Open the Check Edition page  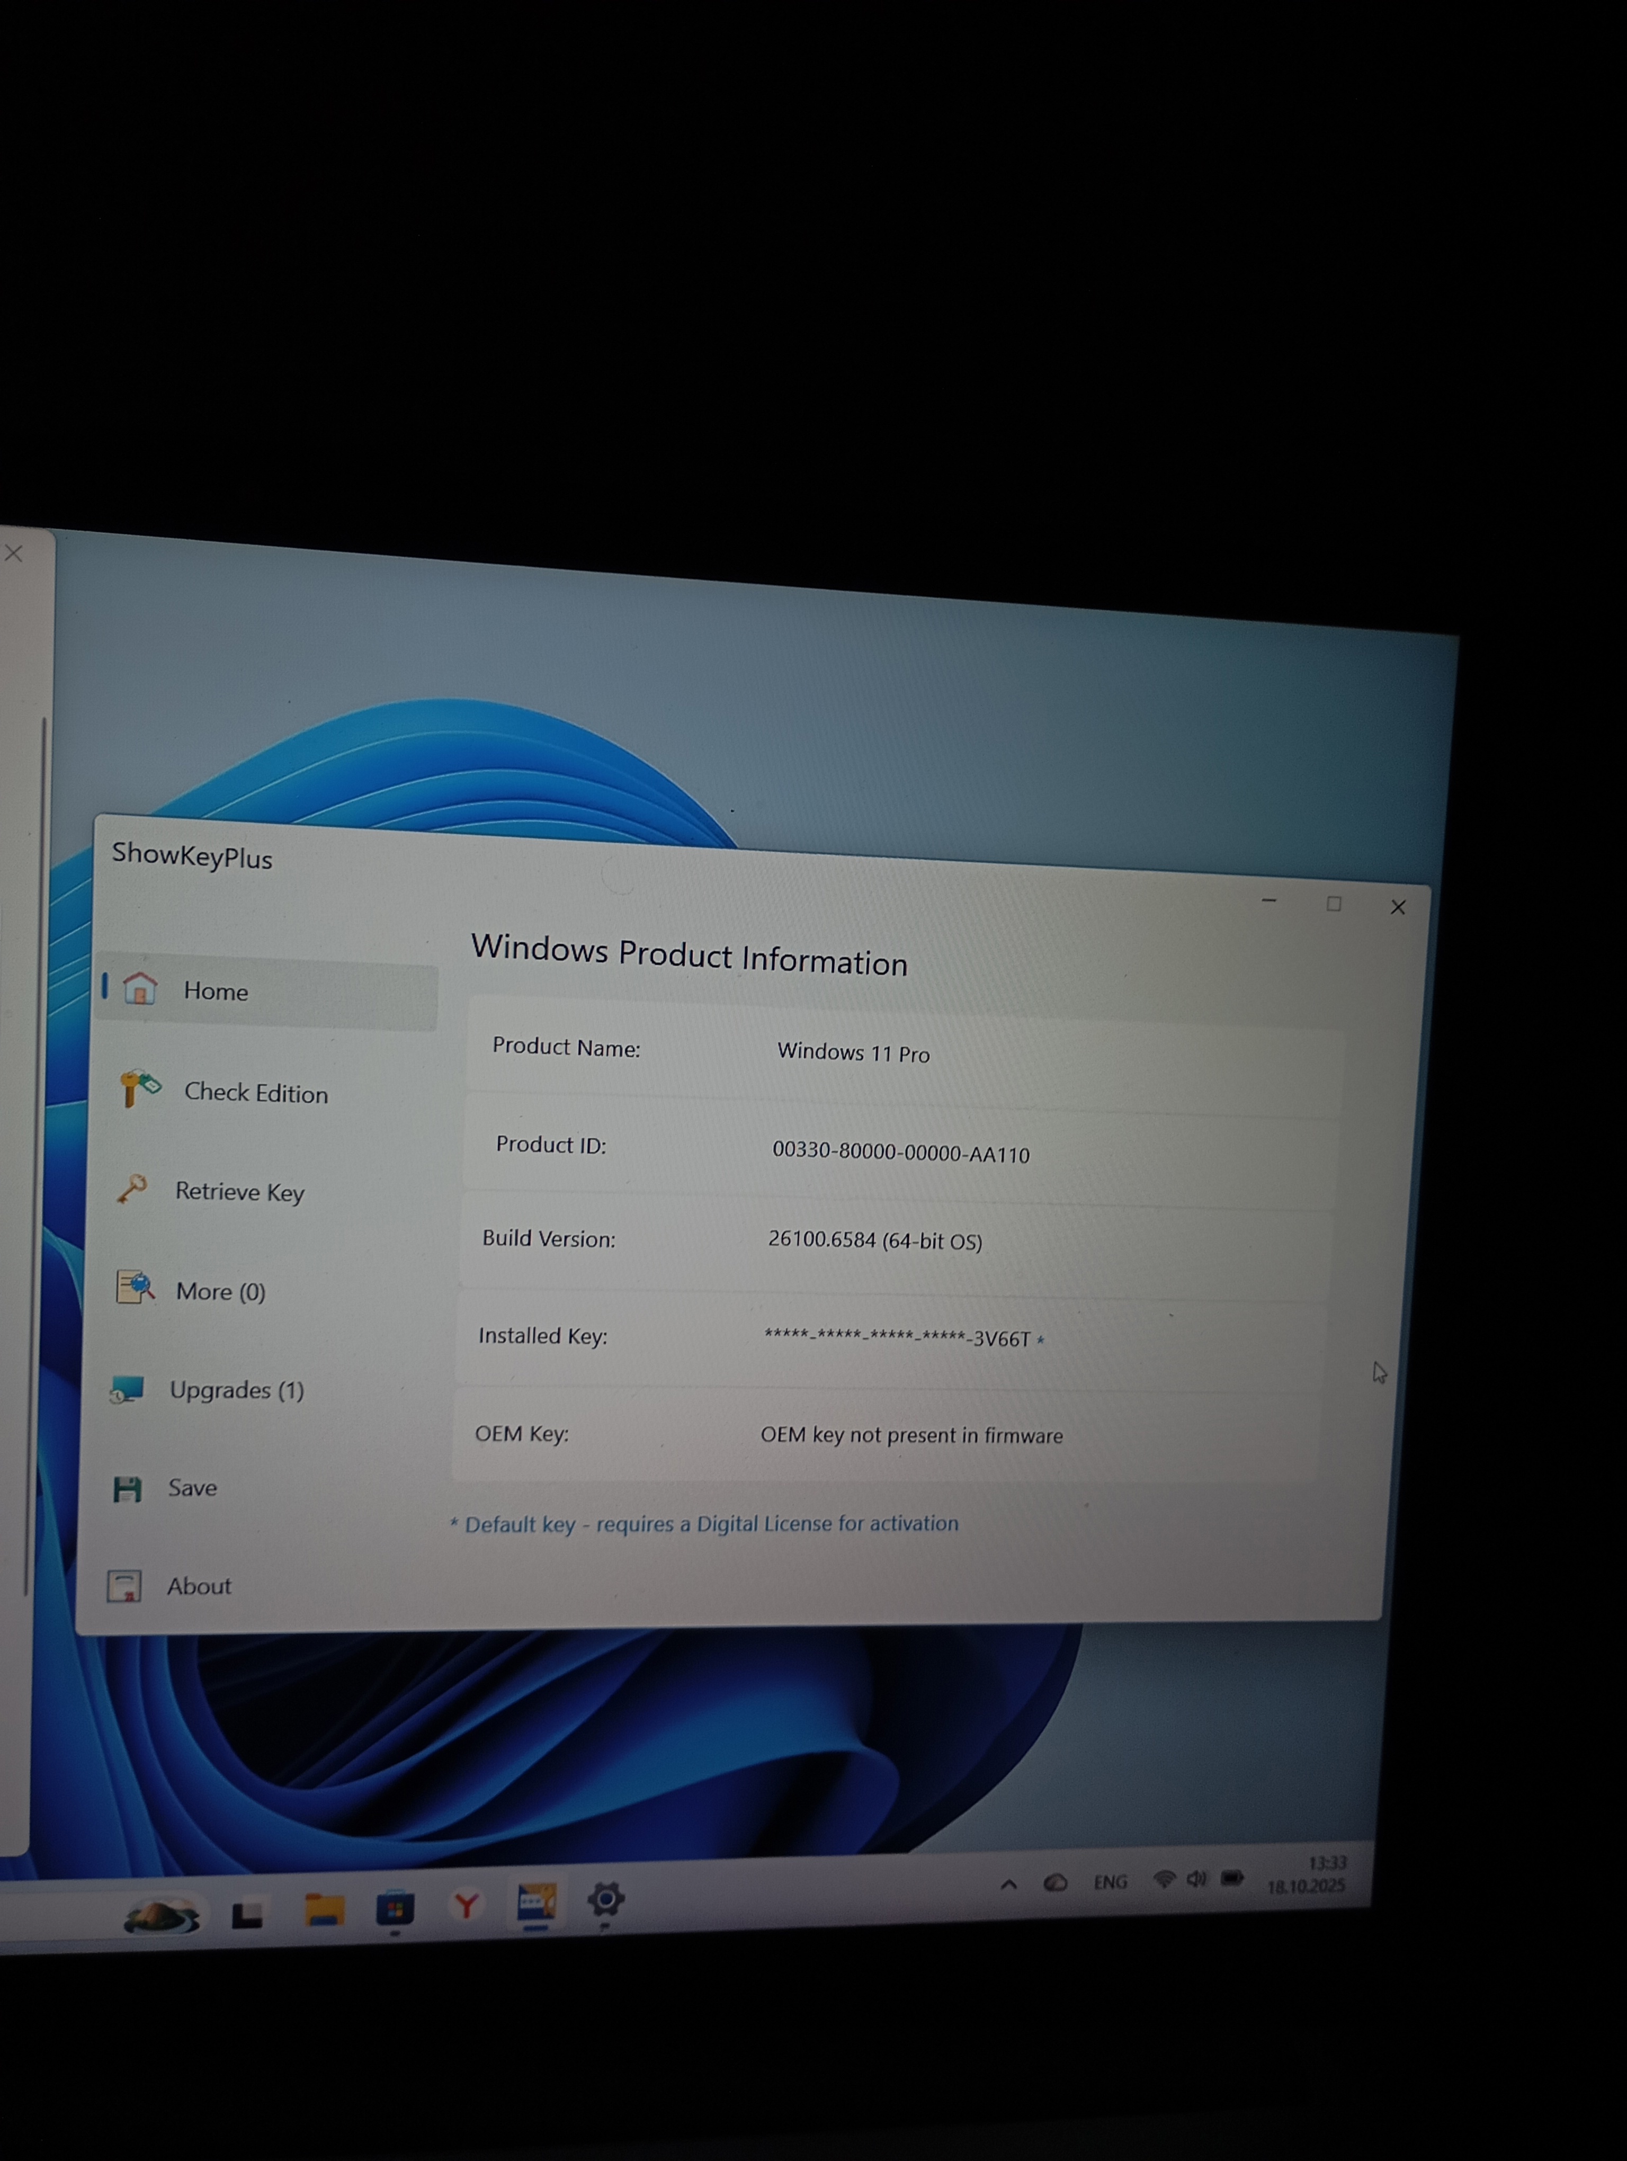point(256,1092)
